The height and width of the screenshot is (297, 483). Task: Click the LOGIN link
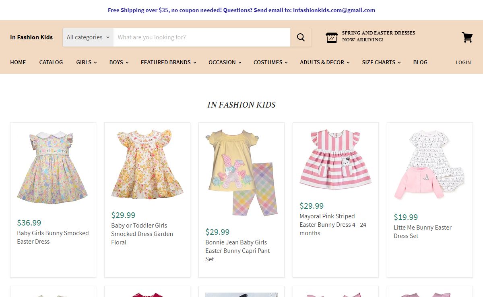click(463, 62)
